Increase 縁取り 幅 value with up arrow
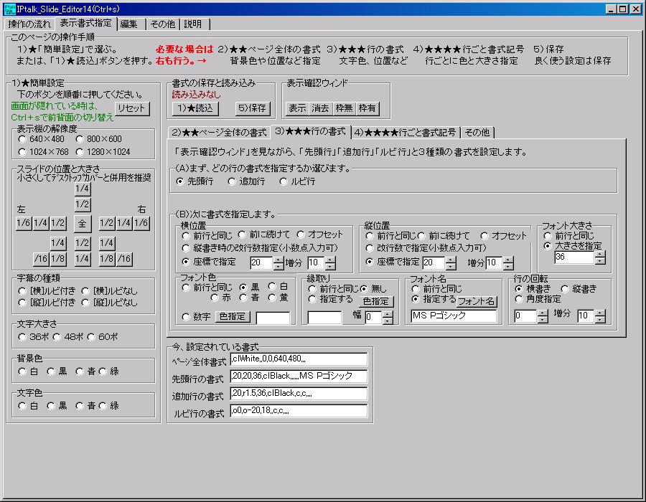Viewport: 646px width, 502px height. [x=388, y=314]
